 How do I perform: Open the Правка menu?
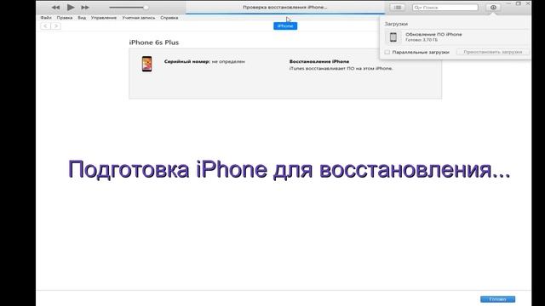[65, 18]
